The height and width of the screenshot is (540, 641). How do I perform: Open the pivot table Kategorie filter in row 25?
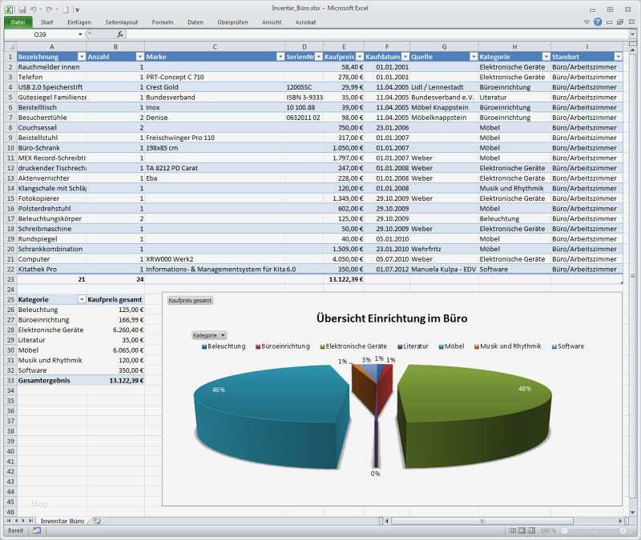point(82,299)
